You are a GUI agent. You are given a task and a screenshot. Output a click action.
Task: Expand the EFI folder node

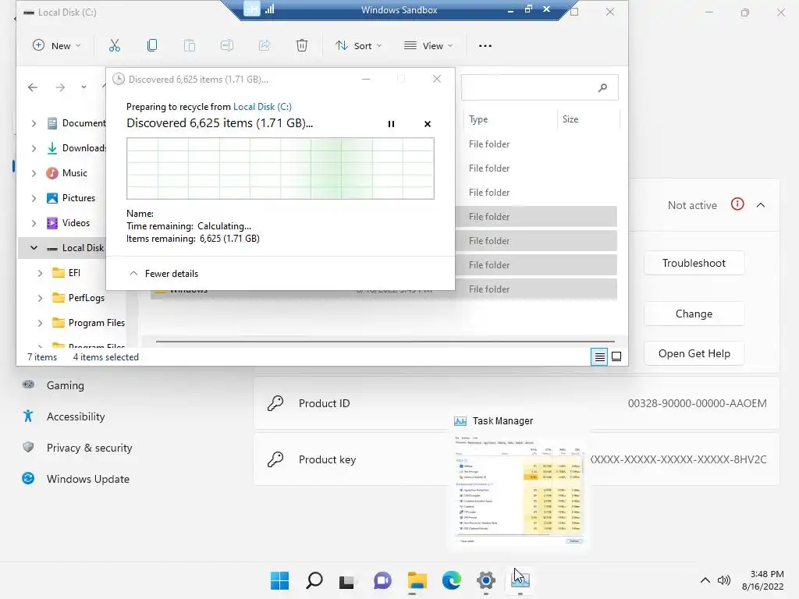[40, 273]
